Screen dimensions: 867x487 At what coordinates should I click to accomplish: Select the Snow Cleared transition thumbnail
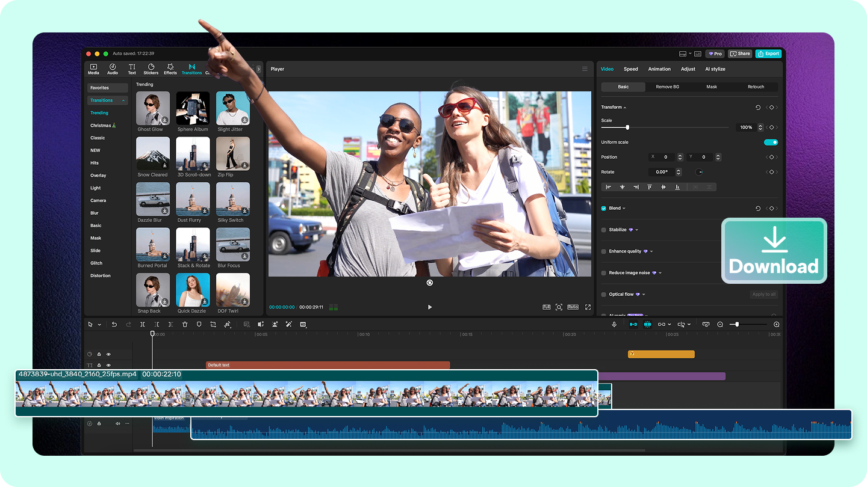click(152, 153)
